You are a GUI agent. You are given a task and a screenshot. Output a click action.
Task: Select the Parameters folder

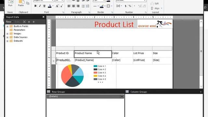click(19, 30)
